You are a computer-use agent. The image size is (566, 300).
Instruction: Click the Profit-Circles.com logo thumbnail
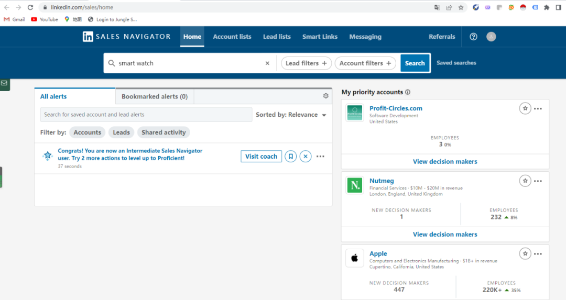(354, 113)
